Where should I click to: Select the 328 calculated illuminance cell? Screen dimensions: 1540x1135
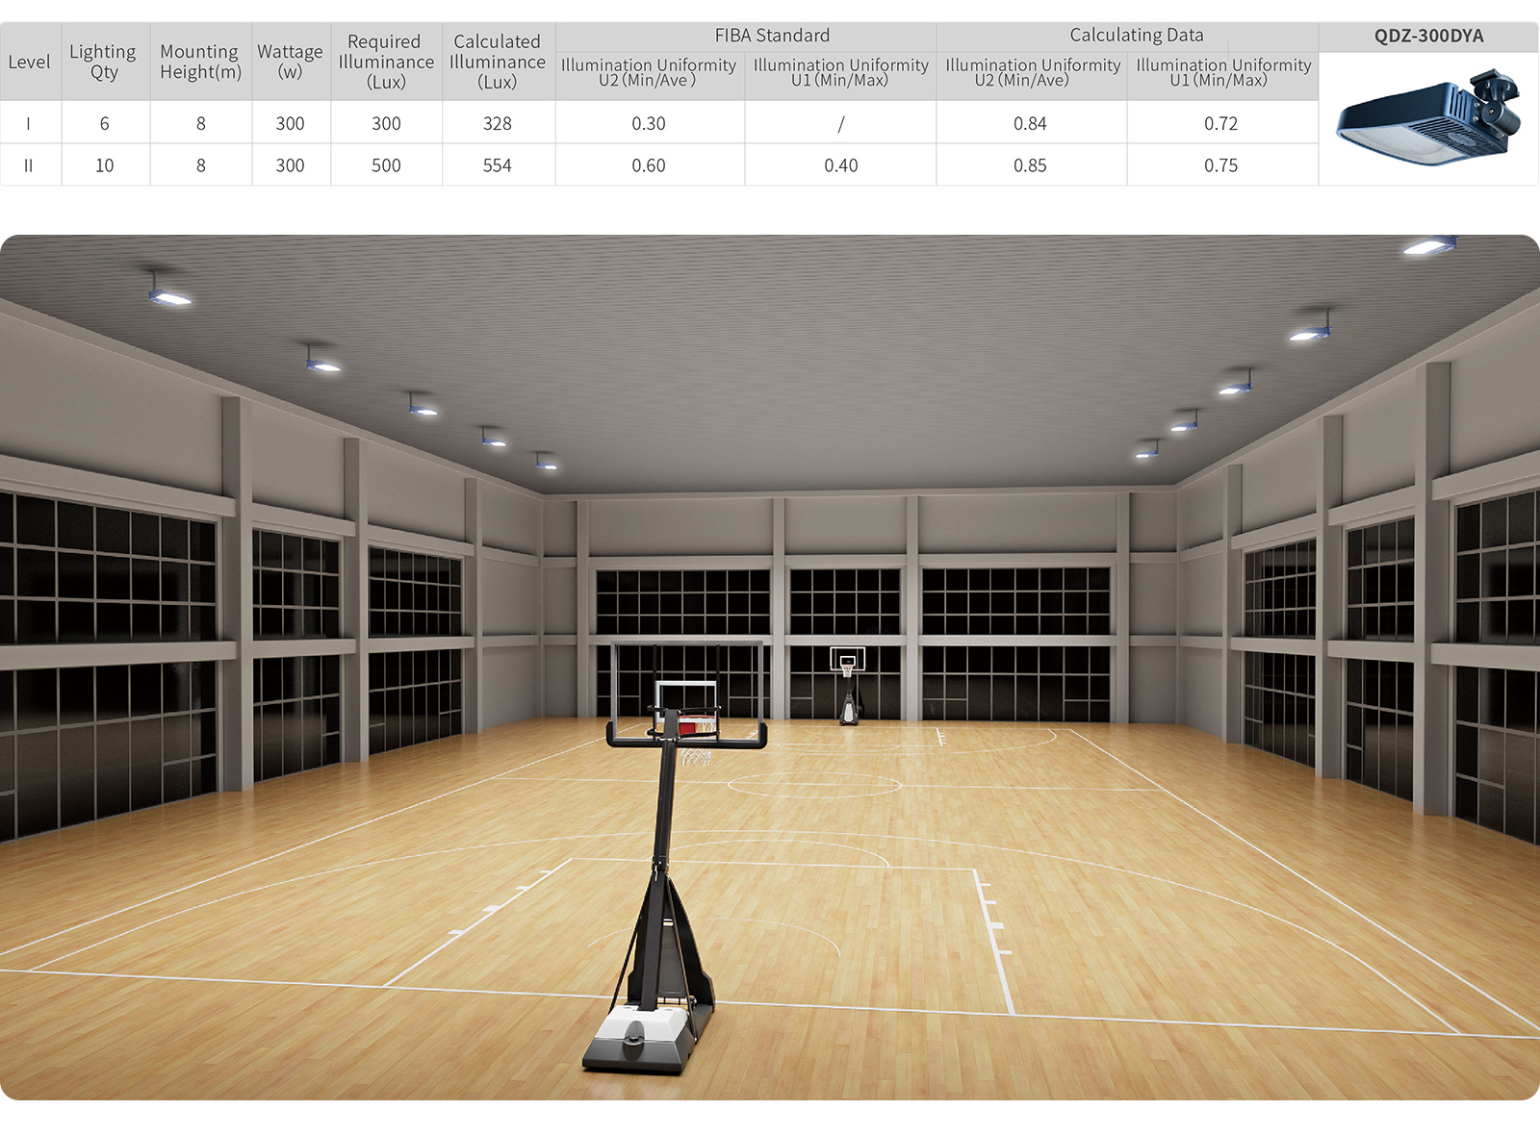point(497,124)
